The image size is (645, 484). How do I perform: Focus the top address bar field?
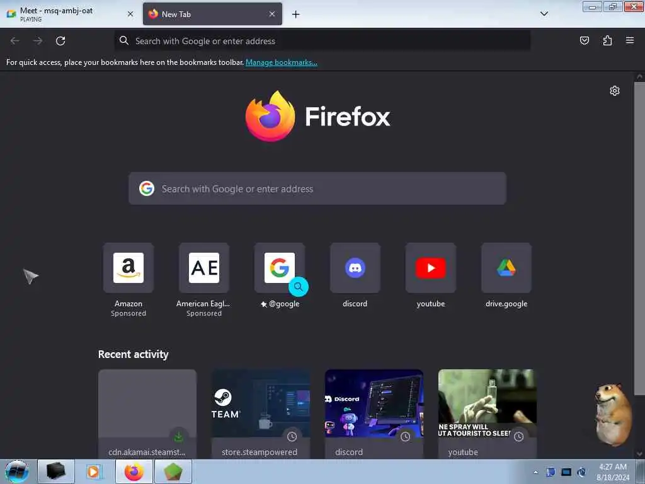pyautogui.click(x=322, y=41)
